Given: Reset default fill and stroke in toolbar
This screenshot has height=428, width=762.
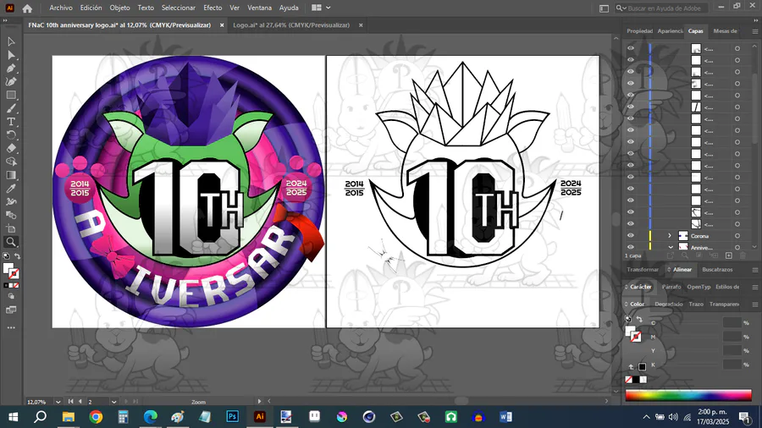Looking at the screenshot, I should [6, 256].
